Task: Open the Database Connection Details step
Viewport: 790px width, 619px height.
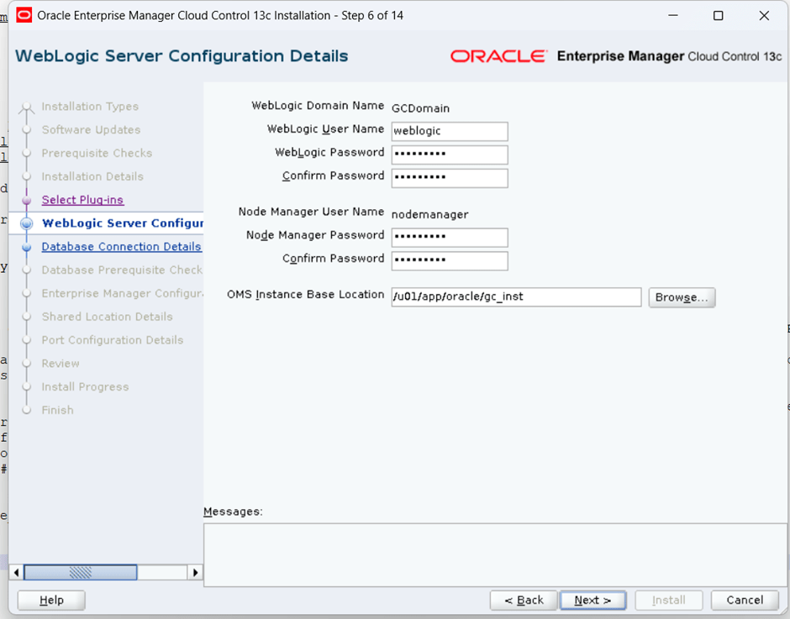Action: pyautogui.click(x=121, y=247)
